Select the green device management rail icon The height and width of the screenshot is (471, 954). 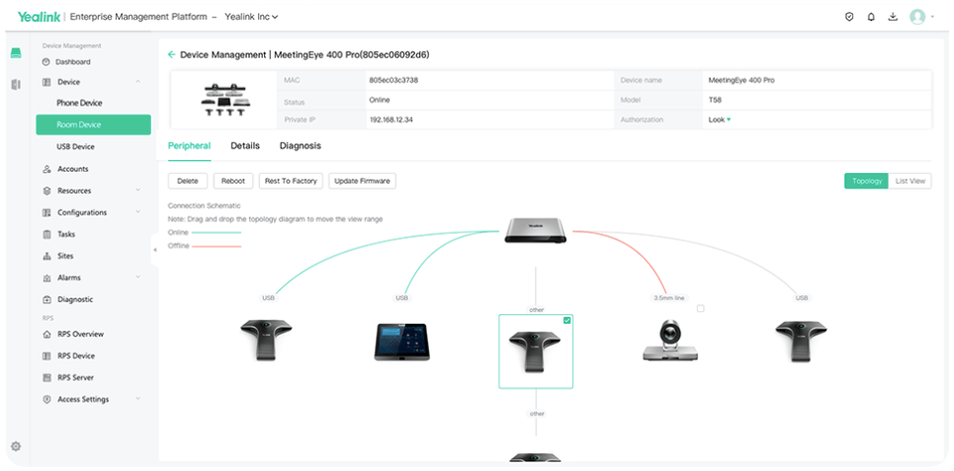tap(16, 53)
